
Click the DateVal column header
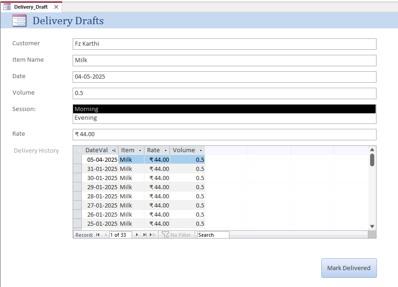(100, 150)
